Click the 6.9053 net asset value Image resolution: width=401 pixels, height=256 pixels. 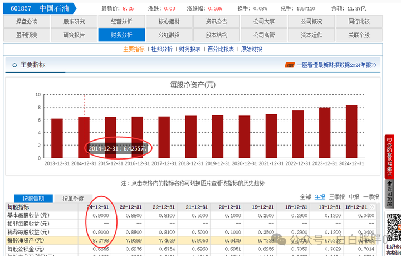tap(200, 240)
